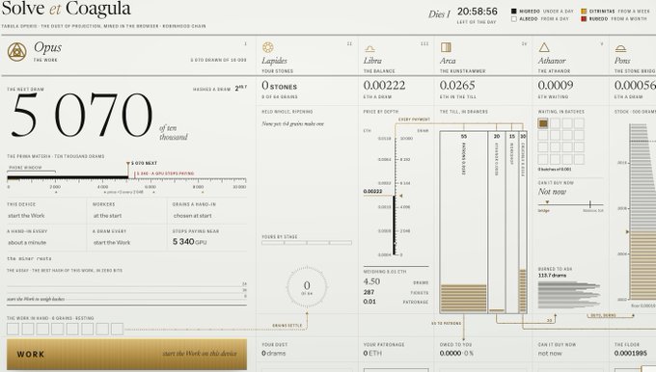Click the 'start the Work' value under This Device

click(26, 216)
